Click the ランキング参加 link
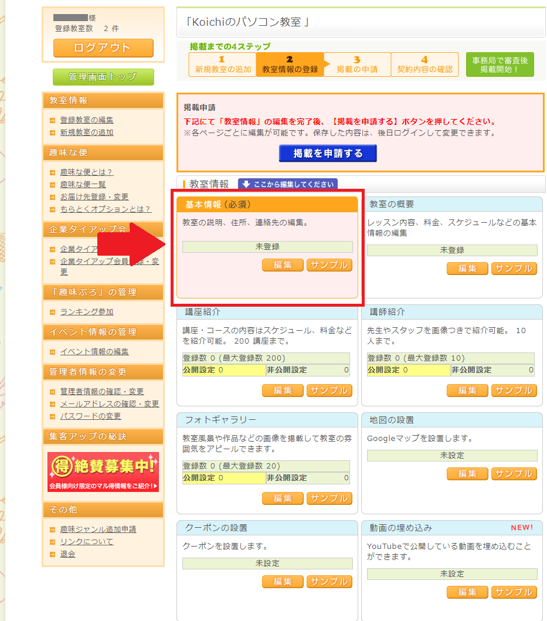 (x=87, y=312)
